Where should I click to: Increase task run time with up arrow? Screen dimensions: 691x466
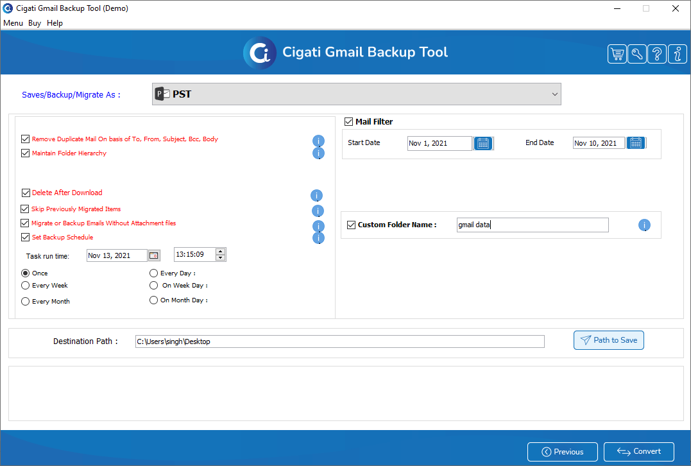point(220,252)
